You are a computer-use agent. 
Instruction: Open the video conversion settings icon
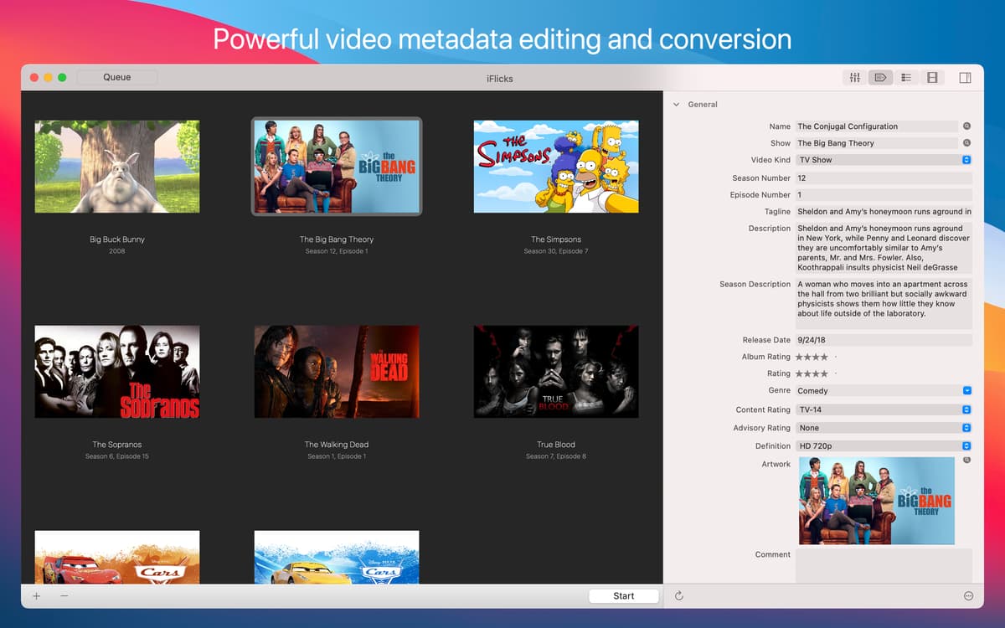tap(931, 77)
